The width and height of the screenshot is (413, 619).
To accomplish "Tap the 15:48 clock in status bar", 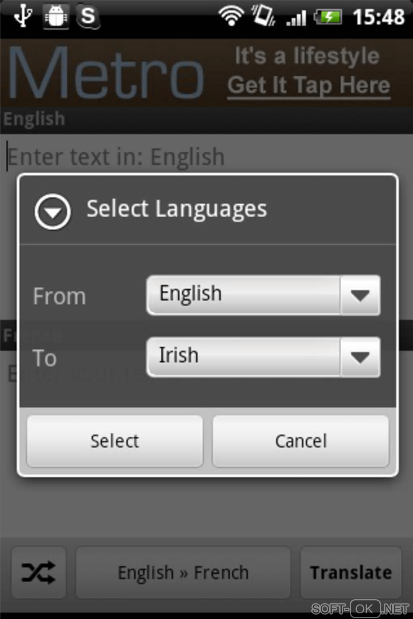I will 379,17.
